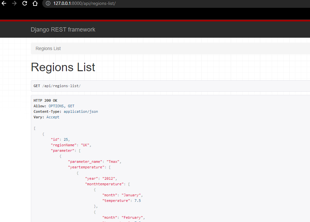The height and width of the screenshot is (222, 310).
Task: Click the browser back navigation arrow
Action: 5,4
